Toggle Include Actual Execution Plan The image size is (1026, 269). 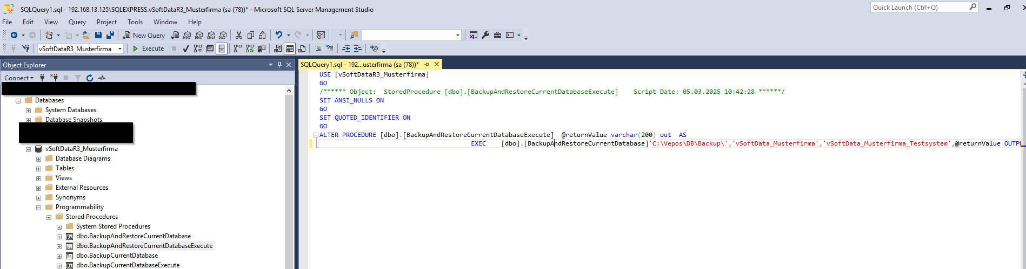pyautogui.click(x=238, y=49)
